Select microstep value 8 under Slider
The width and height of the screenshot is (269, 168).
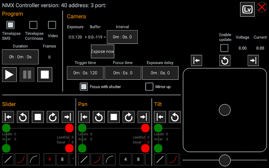pos(62,159)
